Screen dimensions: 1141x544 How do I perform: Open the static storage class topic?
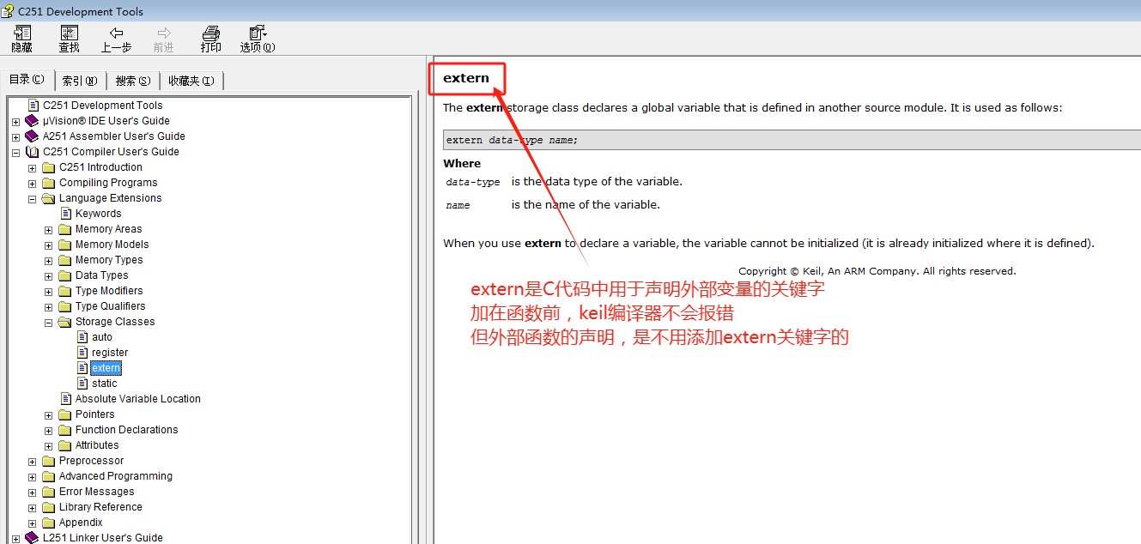pos(104,384)
